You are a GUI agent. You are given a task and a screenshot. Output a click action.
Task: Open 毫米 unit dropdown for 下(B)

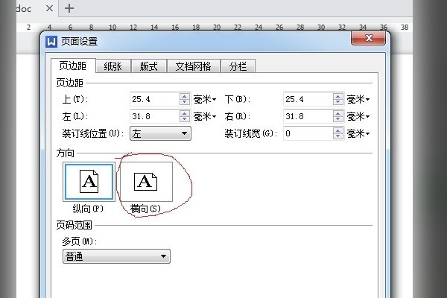tap(358, 99)
